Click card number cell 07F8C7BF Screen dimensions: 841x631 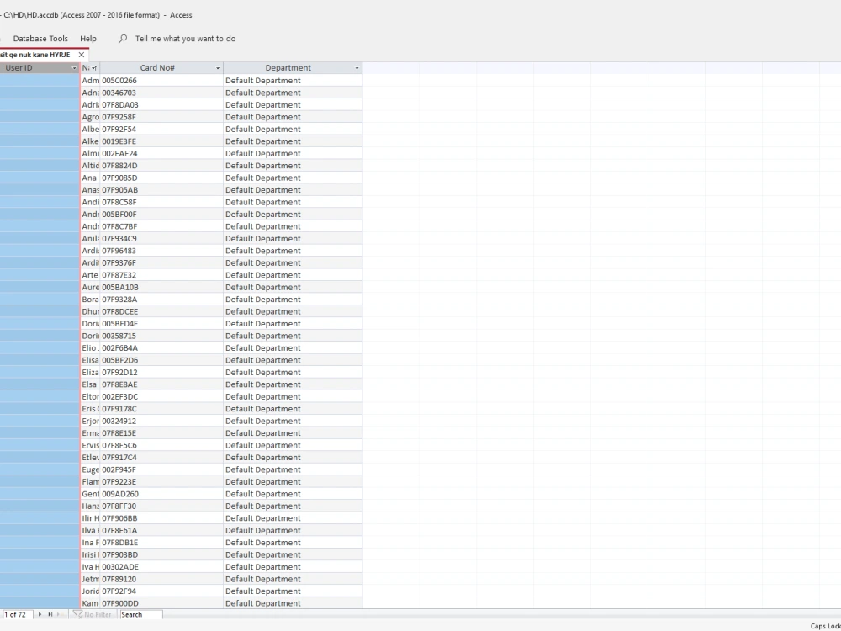pyautogui.click(x=161, y=226)
